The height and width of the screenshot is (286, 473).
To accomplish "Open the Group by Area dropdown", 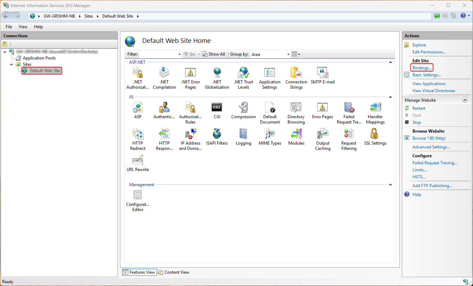I will point(270,54).
